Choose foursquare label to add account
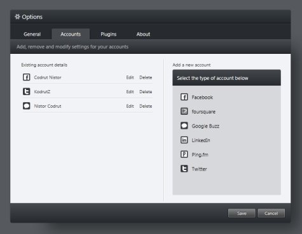 pos(203,112)
